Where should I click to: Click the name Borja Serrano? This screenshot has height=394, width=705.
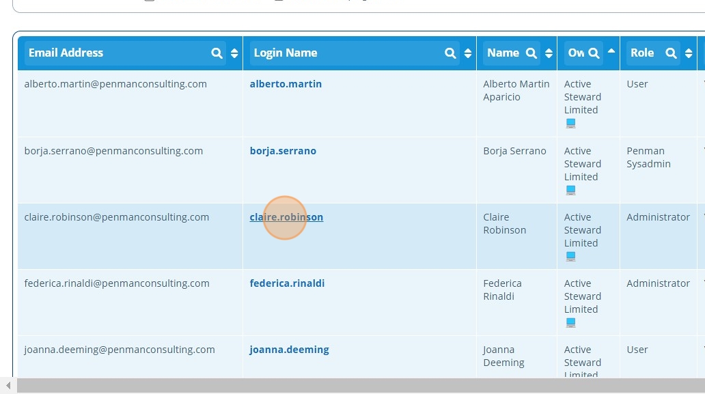coord(515,151)
